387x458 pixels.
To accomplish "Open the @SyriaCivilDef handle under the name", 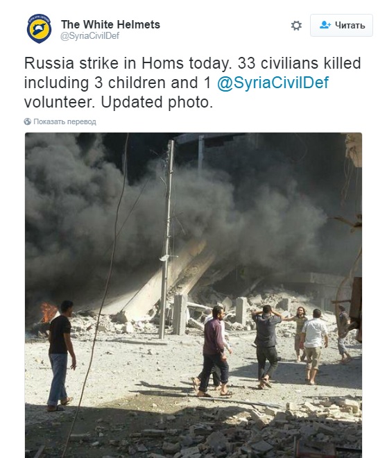I will point(89,36).
